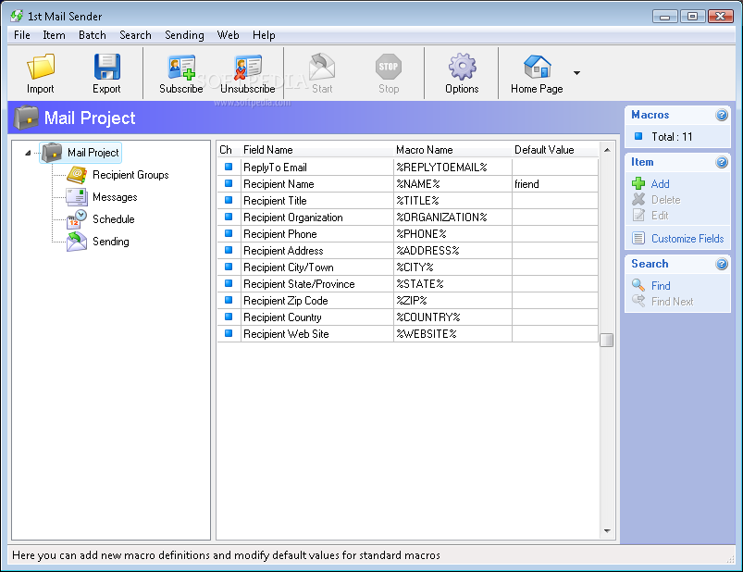The image size is (743, 572).
Task: Click the Unsubscribe toolbar icon
Action: point(248,68)
